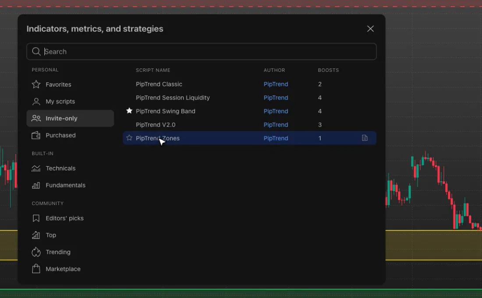Open PipTrend author link in Zones row
The image size is (482, 298).
[276, 138]
